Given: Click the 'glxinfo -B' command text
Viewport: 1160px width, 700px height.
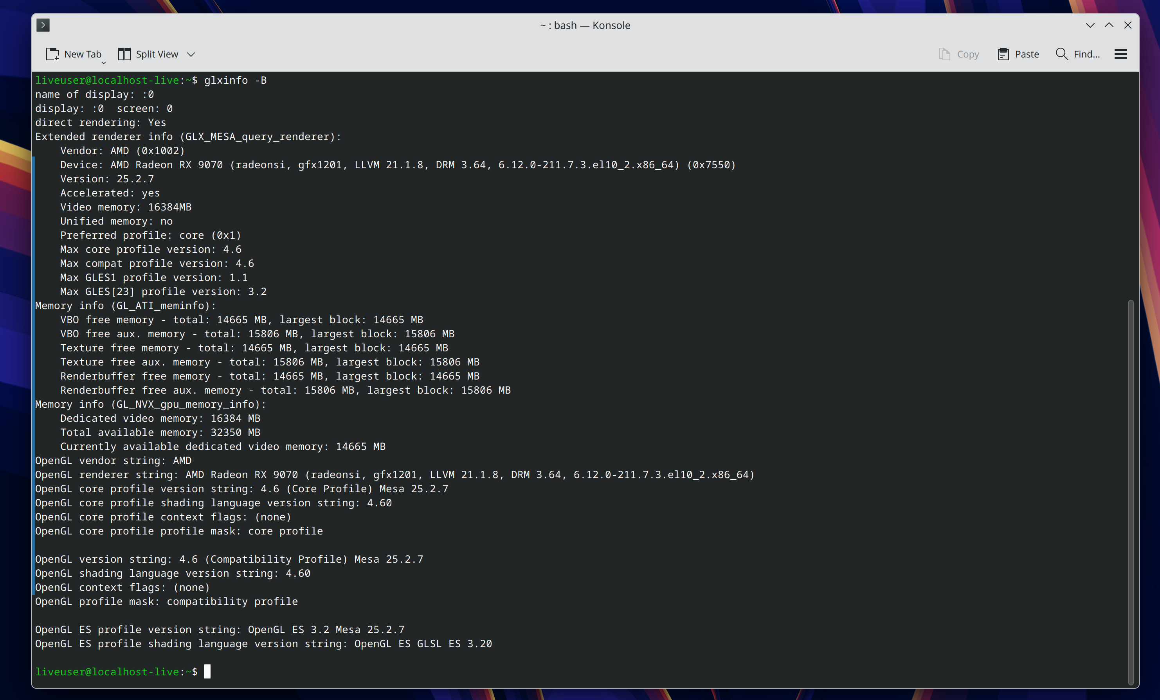Looking at the screenshot, I should 235,80.
